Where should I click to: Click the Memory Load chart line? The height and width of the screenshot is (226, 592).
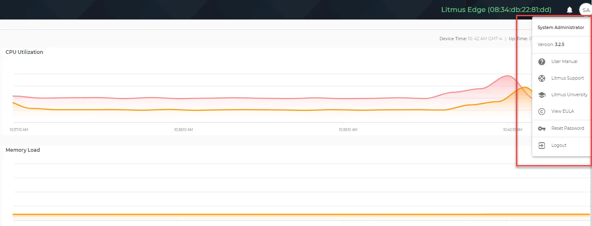301,214
